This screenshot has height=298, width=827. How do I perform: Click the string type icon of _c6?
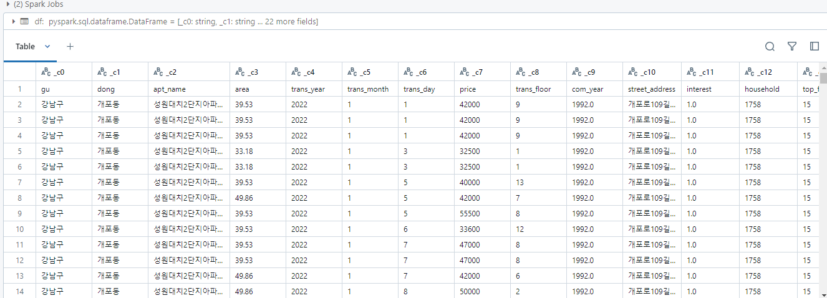click(x=409, y=72)
